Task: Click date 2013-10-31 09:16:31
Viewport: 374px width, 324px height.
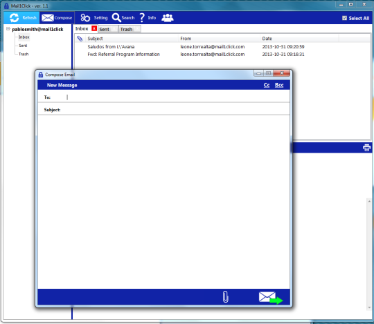Action: pyautogui.click(x=283, y=55)
